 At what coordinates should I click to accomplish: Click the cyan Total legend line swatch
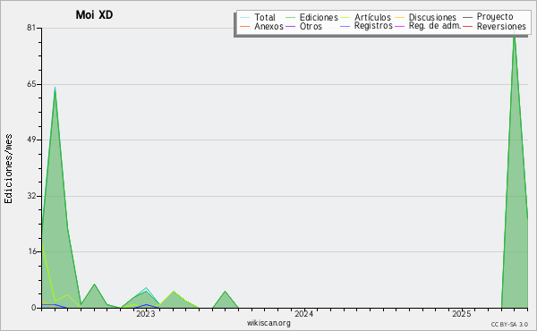coord(245,17)
